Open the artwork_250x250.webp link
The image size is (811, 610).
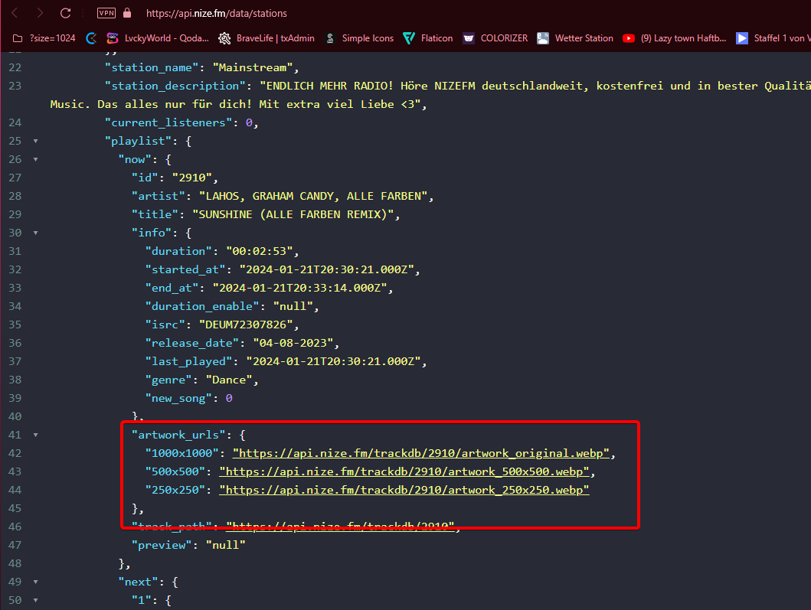pos(404,490)
